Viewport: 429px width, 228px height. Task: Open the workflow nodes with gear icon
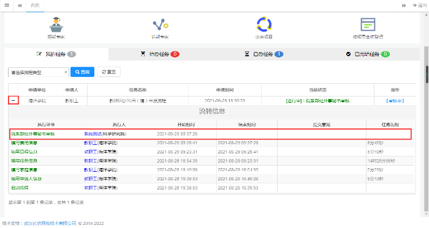(x=161, y=25)
